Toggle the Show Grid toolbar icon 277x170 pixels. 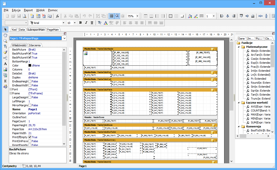click(111, 16)
